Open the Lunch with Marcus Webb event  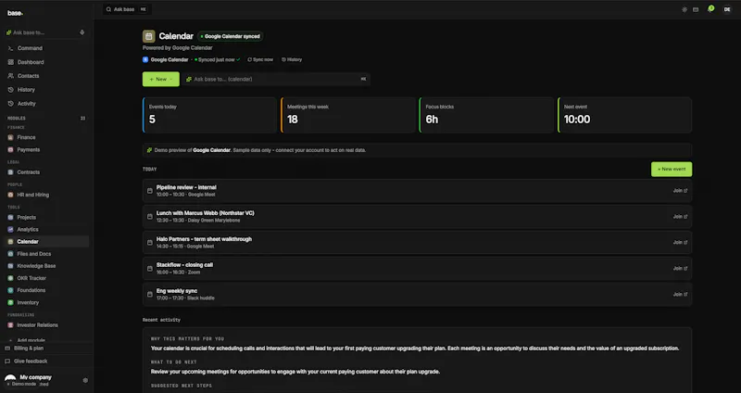click(418, 217)
